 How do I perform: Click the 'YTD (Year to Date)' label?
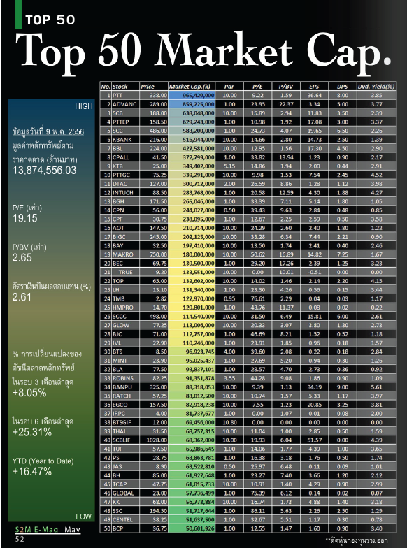[x=43, y=461]
